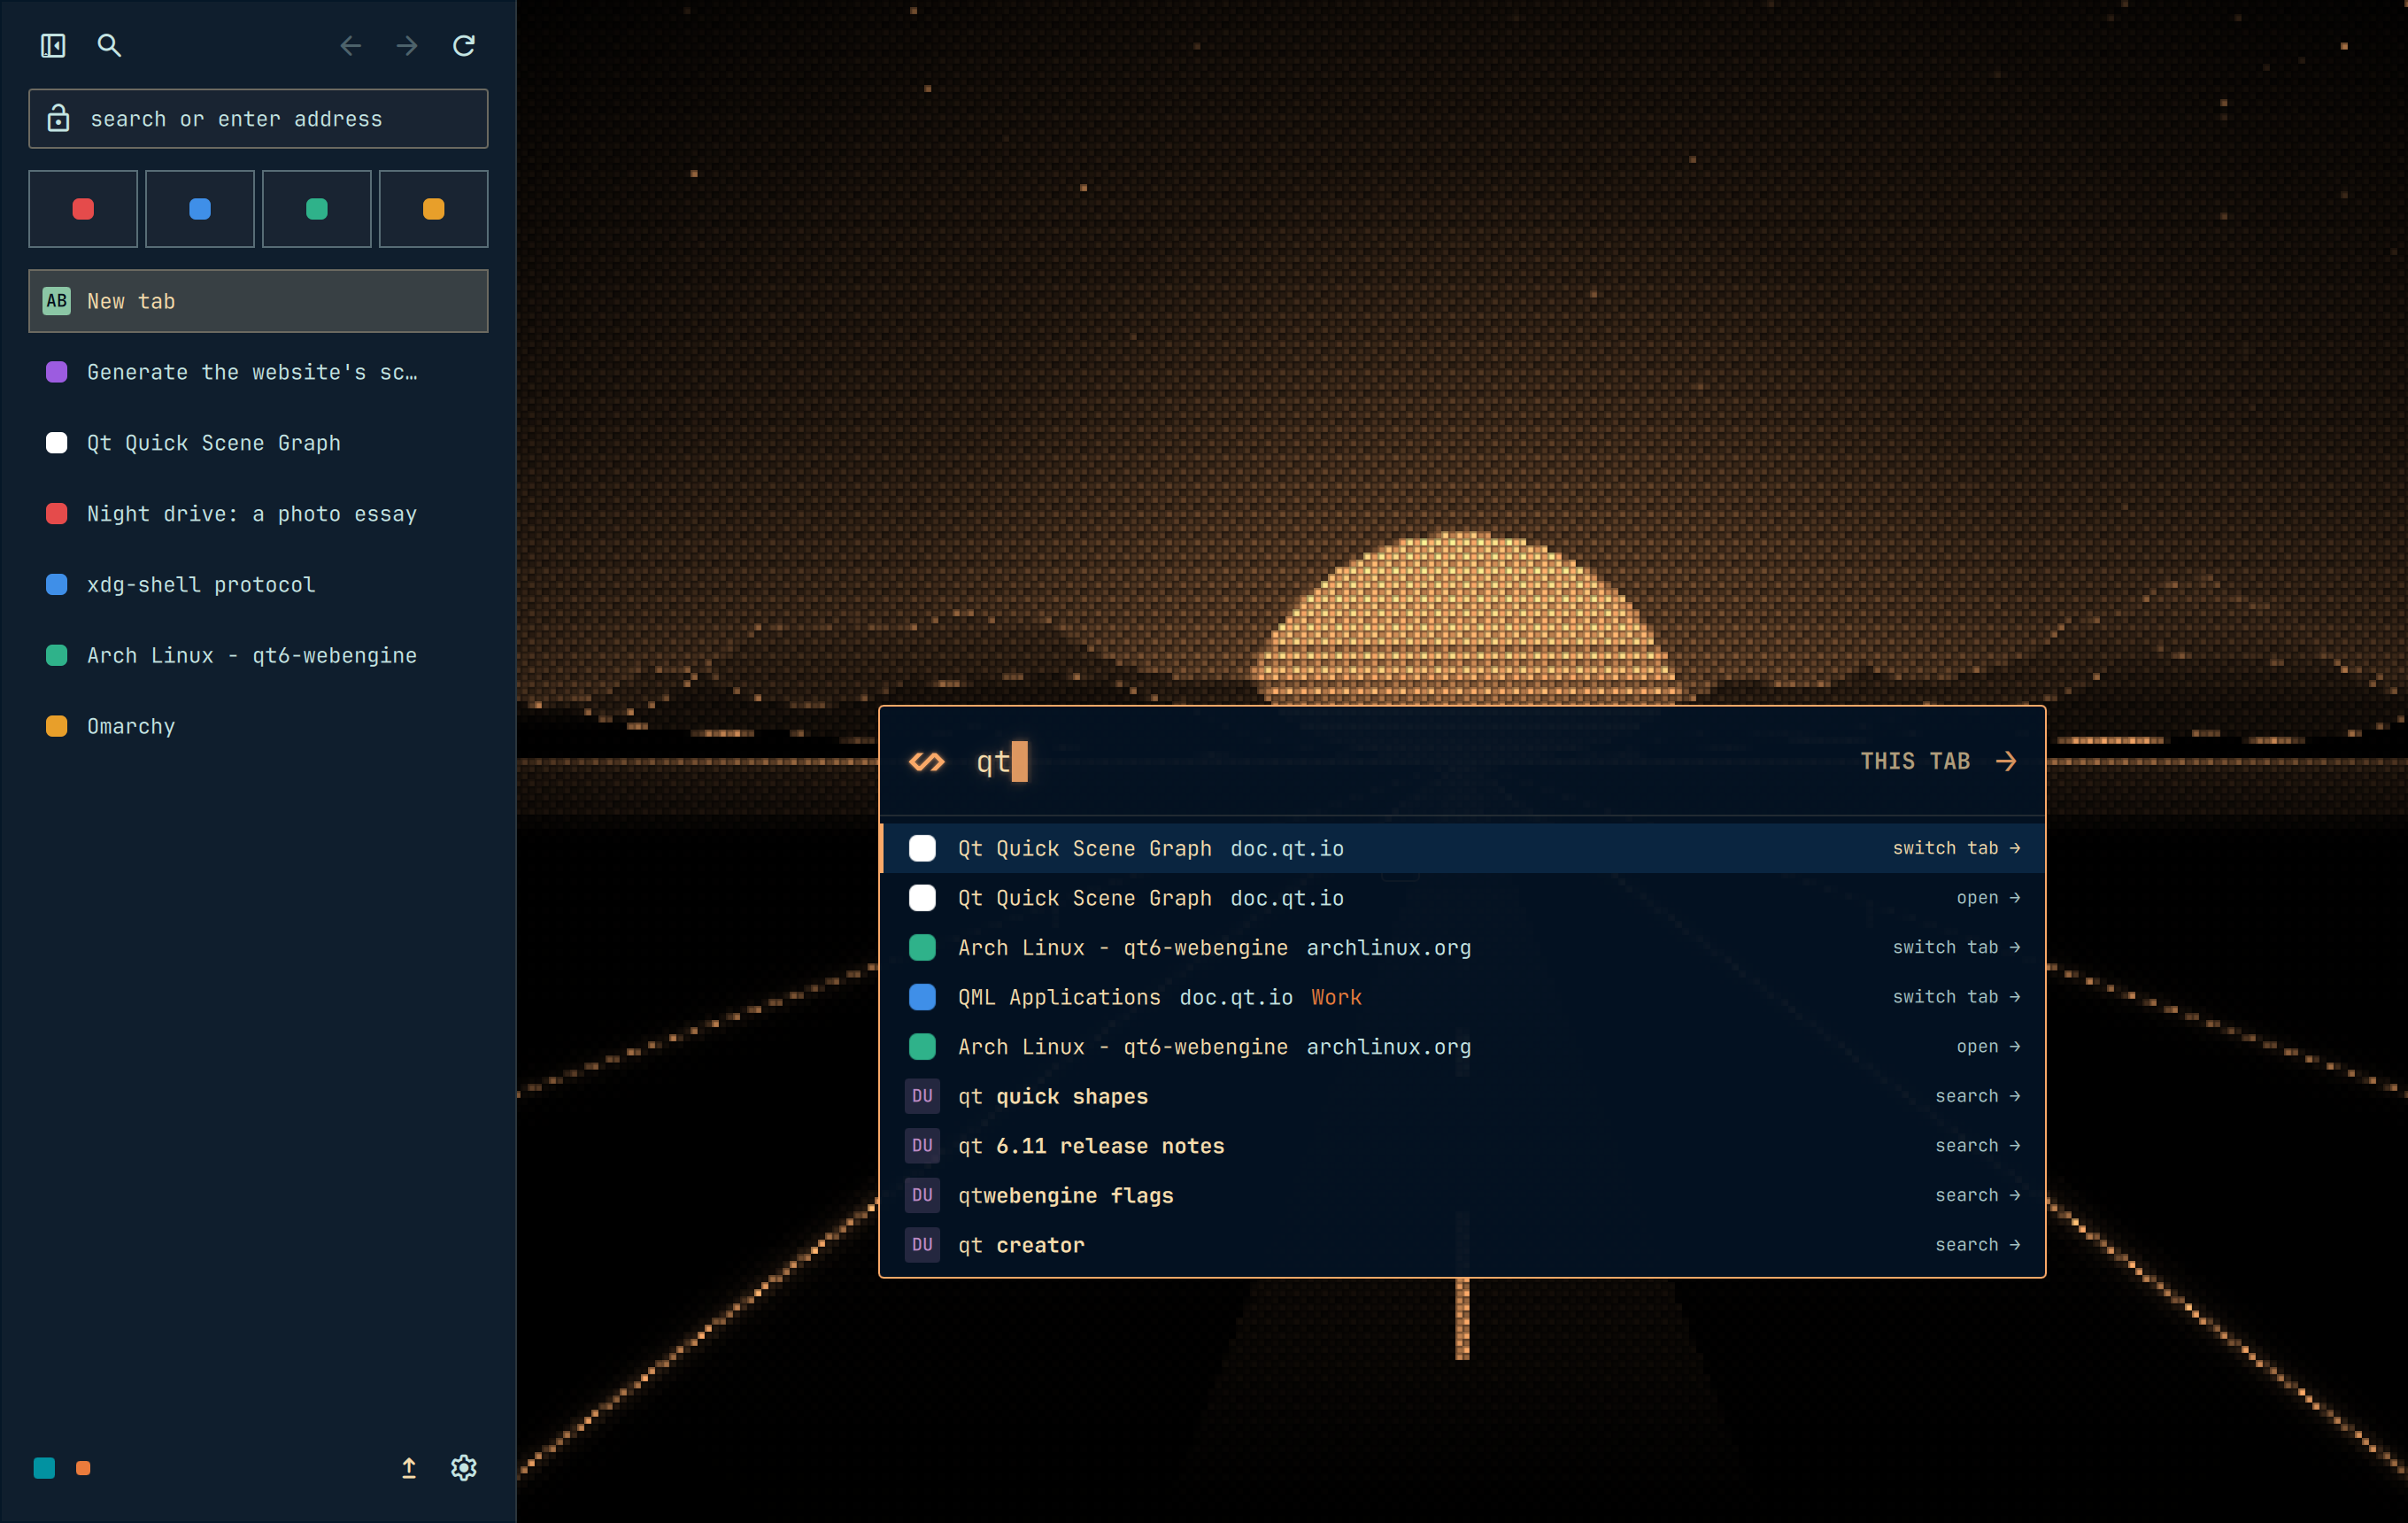Search qt creator suggestion
Screen dimensions: 2408x1523
point(1462,1246)
